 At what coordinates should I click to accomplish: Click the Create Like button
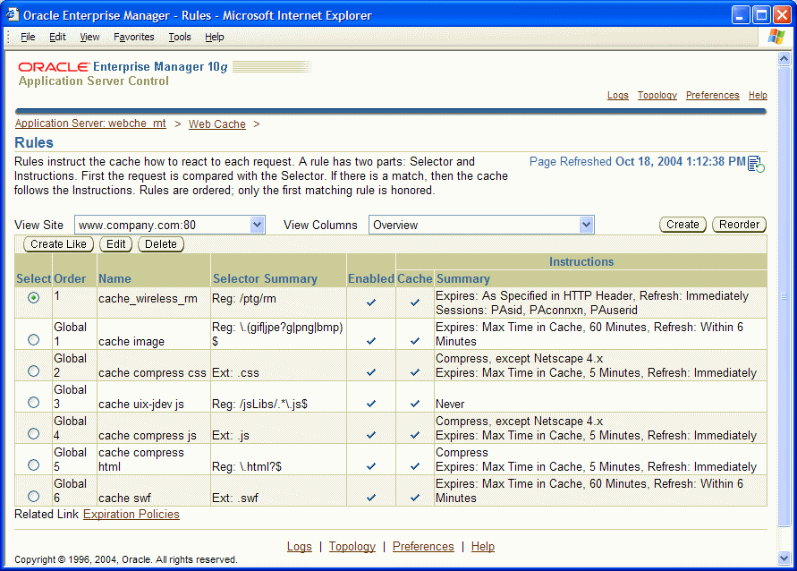click(x=58, y=244)
